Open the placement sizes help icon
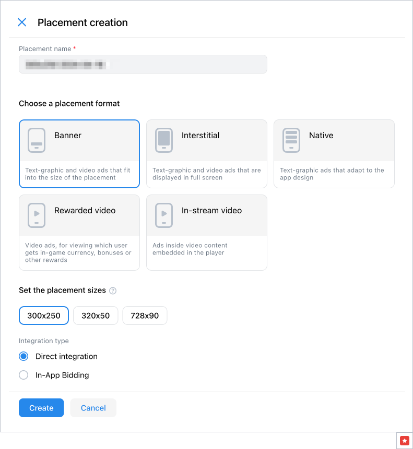This screenshot has height=449, width=413. [x=113, y=290]
